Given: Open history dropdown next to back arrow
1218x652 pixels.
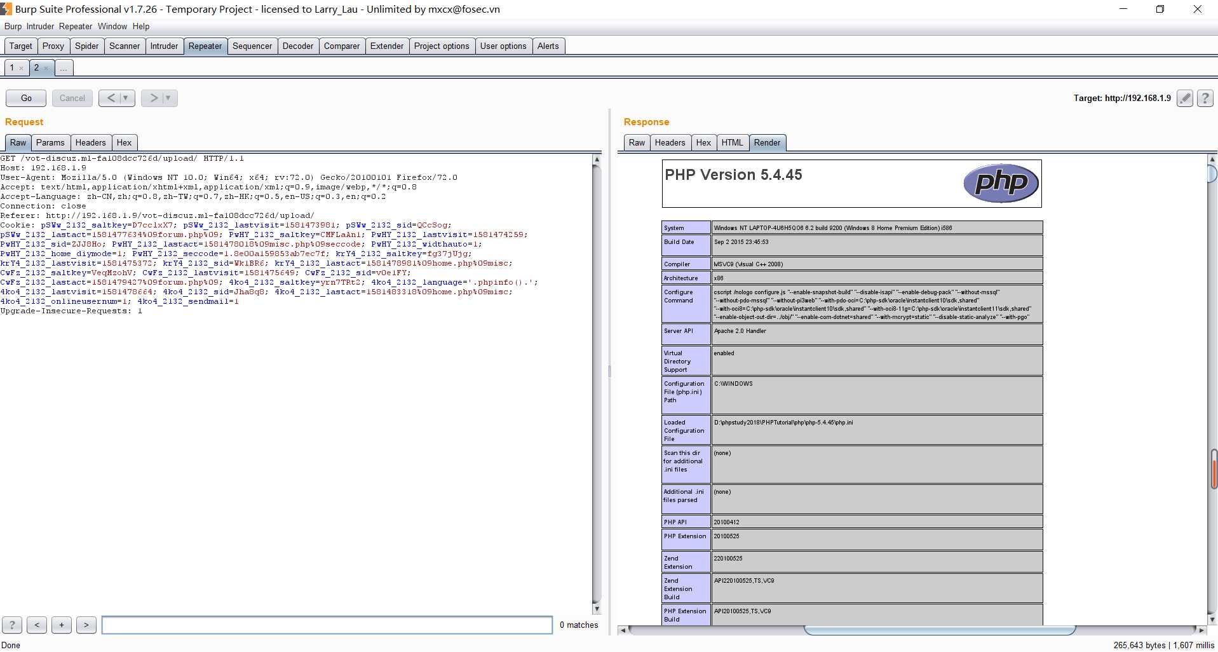Looking at the screenshot, I should 126,98.
